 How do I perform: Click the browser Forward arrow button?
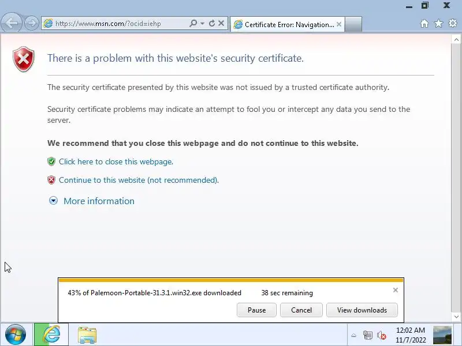pos(32,23)
